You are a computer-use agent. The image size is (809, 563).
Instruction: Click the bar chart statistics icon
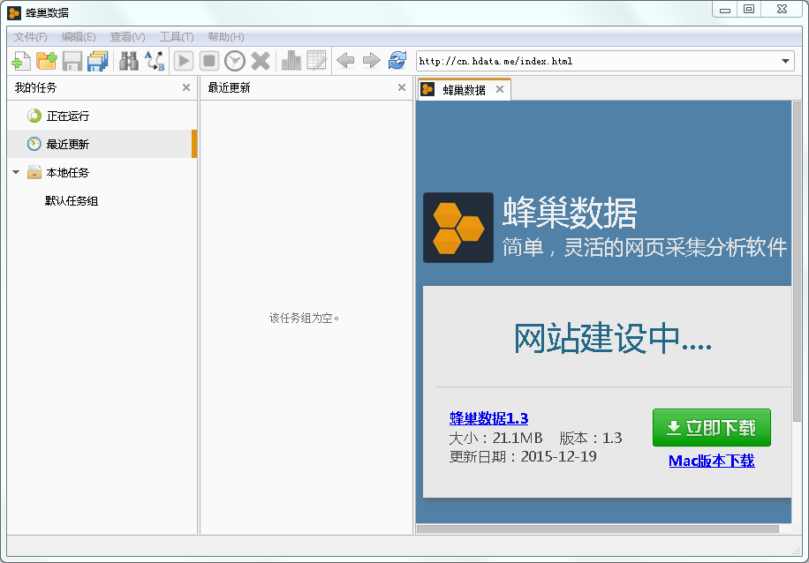[291, 61]
